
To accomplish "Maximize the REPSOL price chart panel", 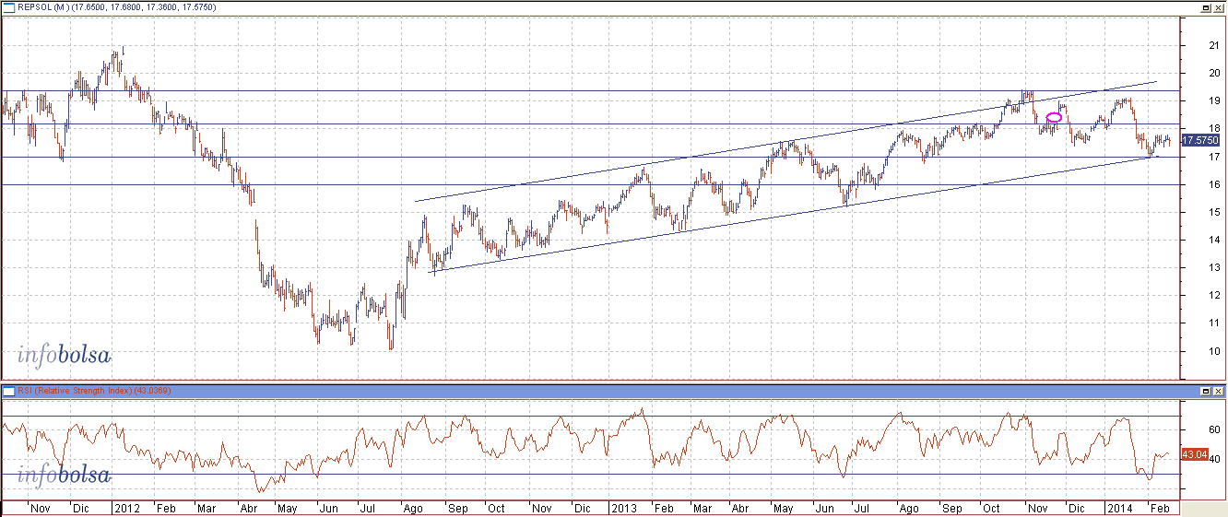I will [1205, 6].
